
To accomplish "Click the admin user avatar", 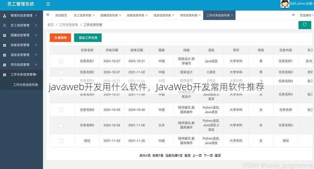I will tap(285, 4).
